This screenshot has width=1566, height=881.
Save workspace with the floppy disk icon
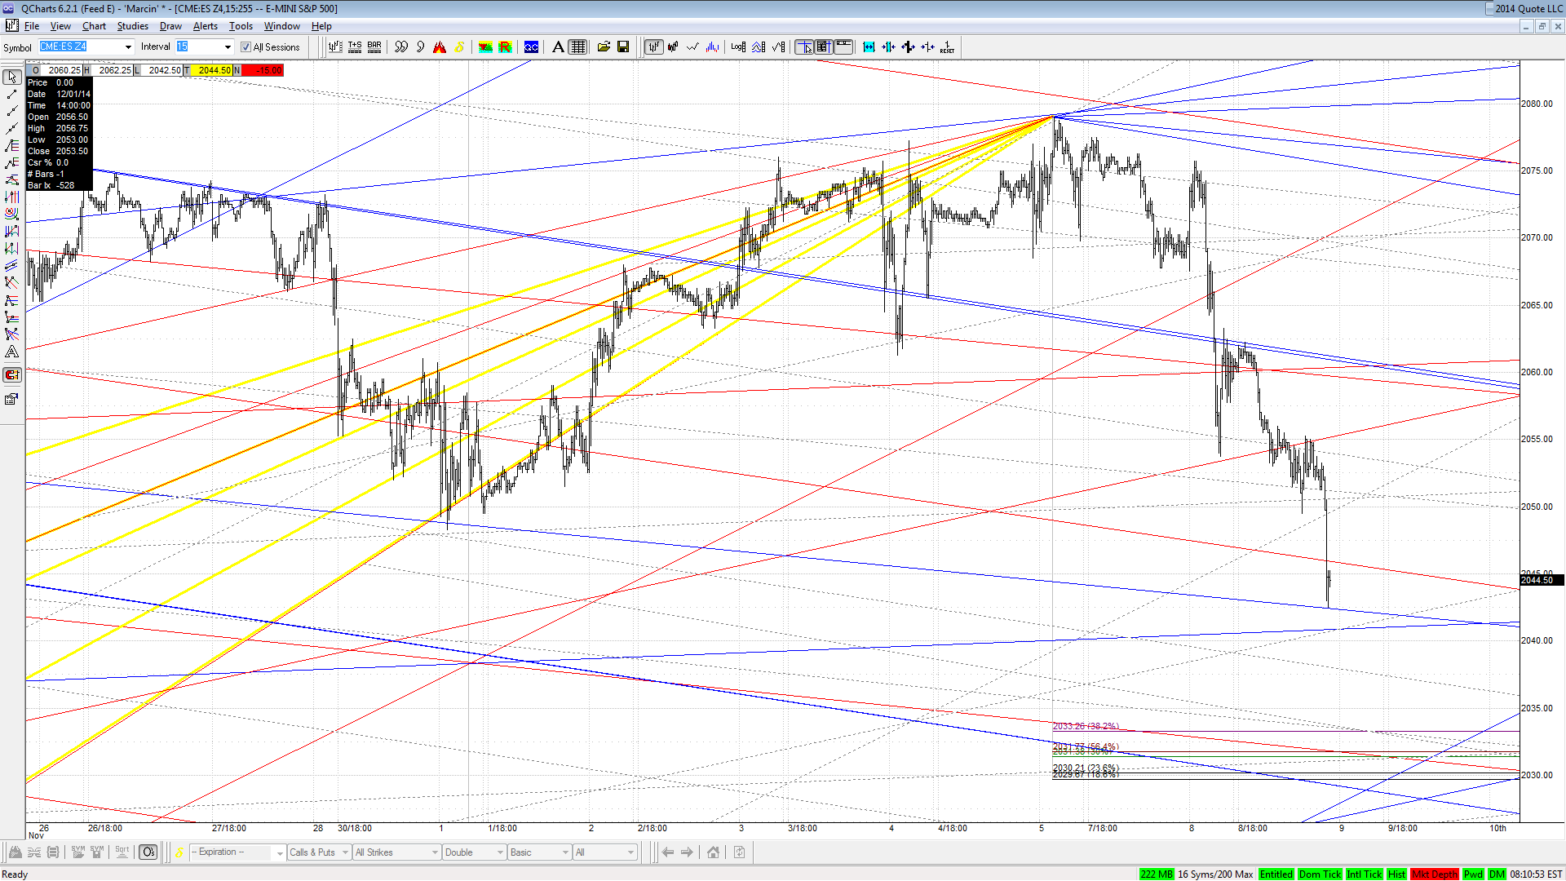point(623,47)
